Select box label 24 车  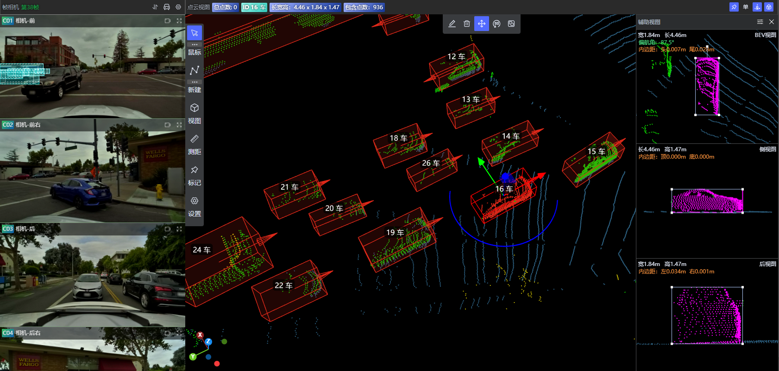point(201,250)
